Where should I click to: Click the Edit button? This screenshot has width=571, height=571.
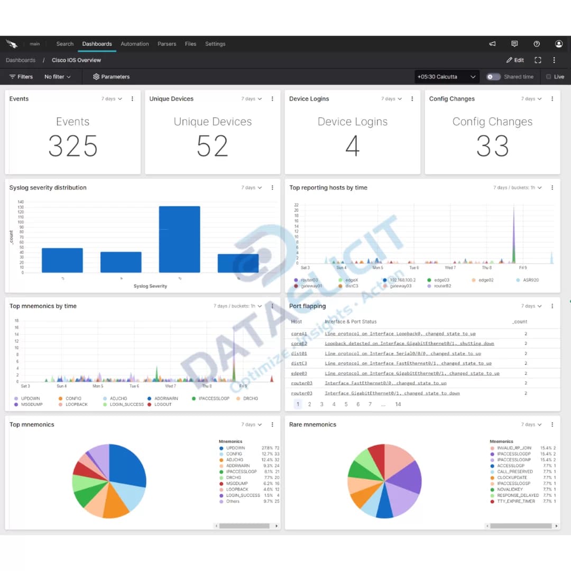tap(514, 60)
